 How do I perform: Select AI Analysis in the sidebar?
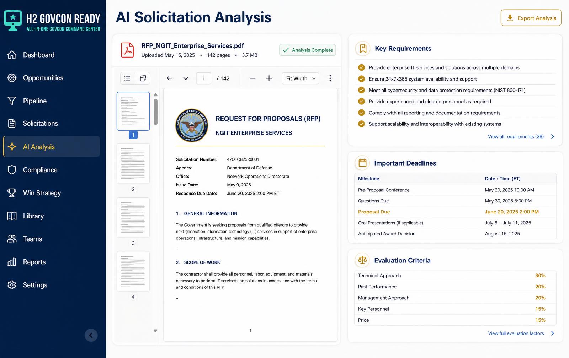coord(52,147)
